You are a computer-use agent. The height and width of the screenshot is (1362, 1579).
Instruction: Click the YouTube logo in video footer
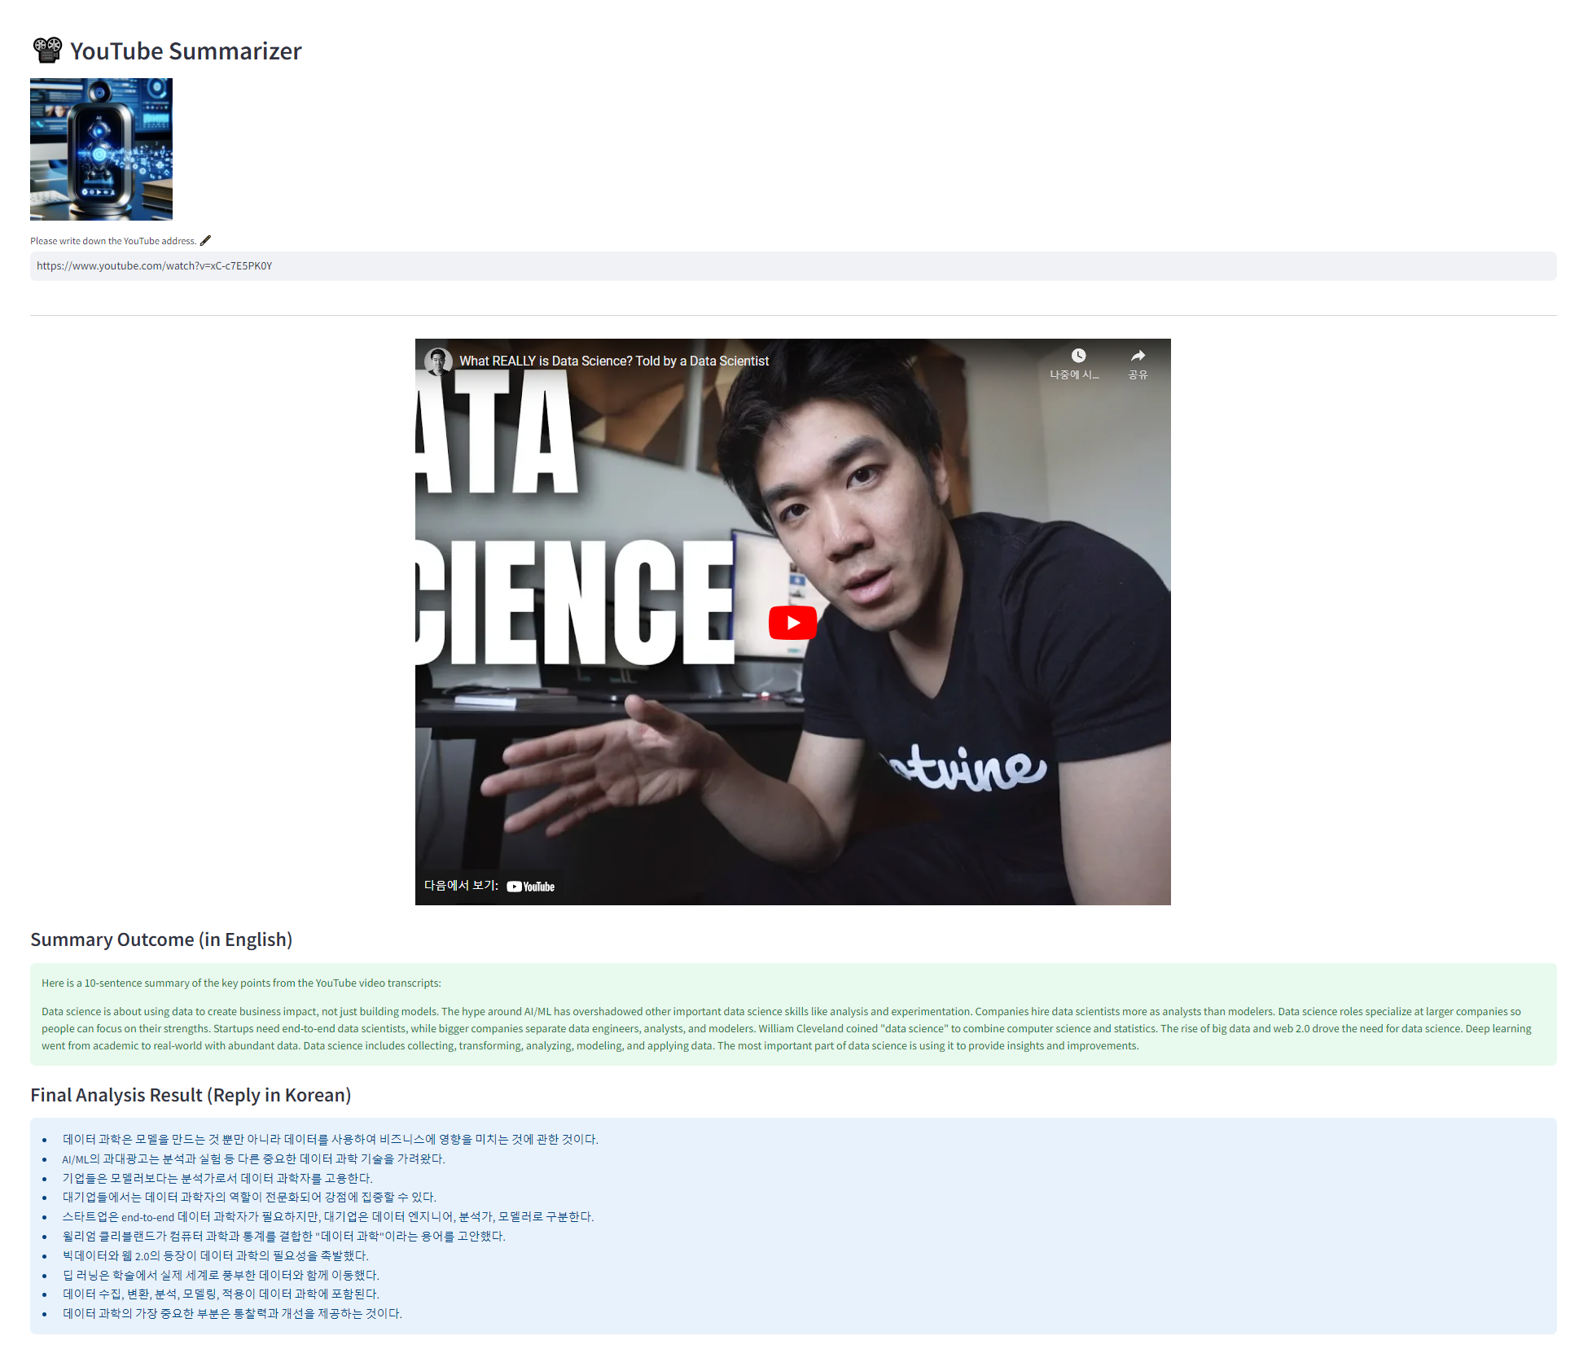pyautogui.click(x=530, y=887)
